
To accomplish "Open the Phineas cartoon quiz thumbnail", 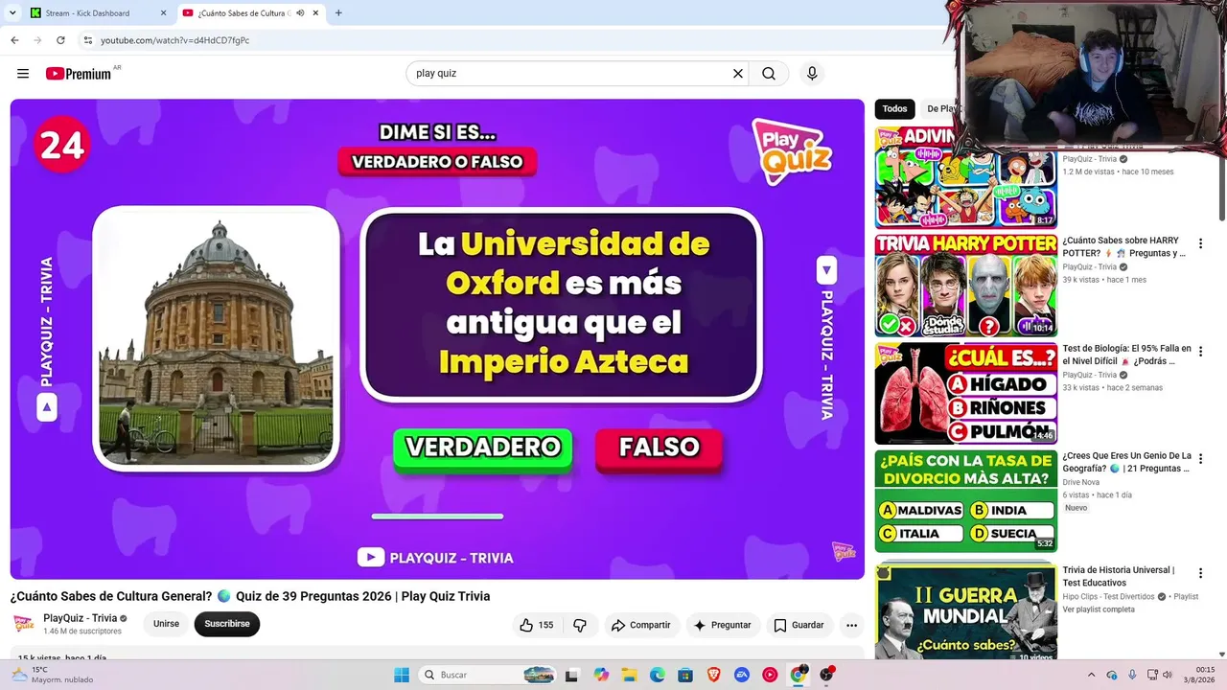I will 966,177.
